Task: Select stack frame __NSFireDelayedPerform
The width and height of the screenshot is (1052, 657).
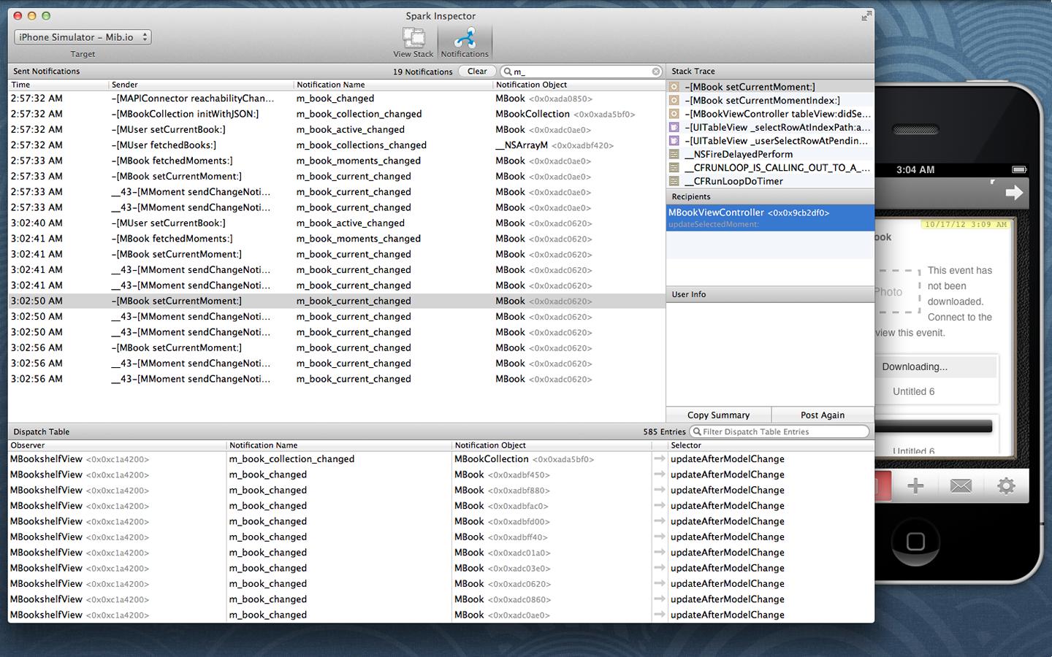Action: 770,155
